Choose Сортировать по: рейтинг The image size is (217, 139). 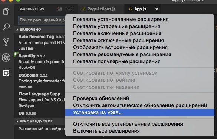(140, 80)
